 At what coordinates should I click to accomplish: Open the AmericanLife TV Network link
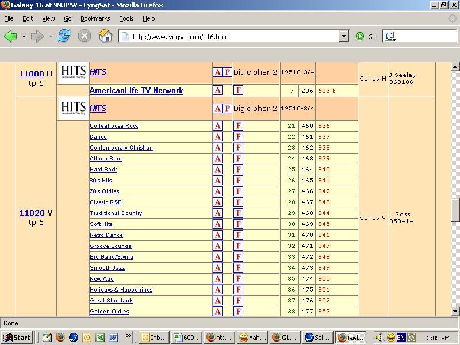136,90
